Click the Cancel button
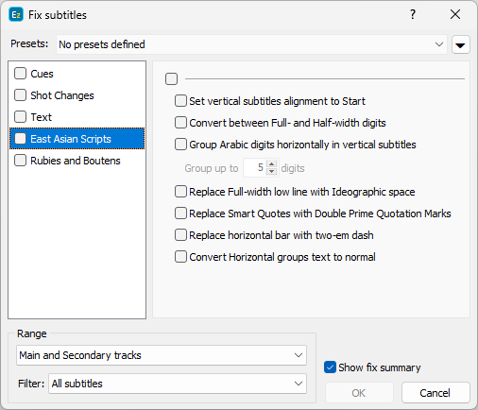 (x=435, y=393)
